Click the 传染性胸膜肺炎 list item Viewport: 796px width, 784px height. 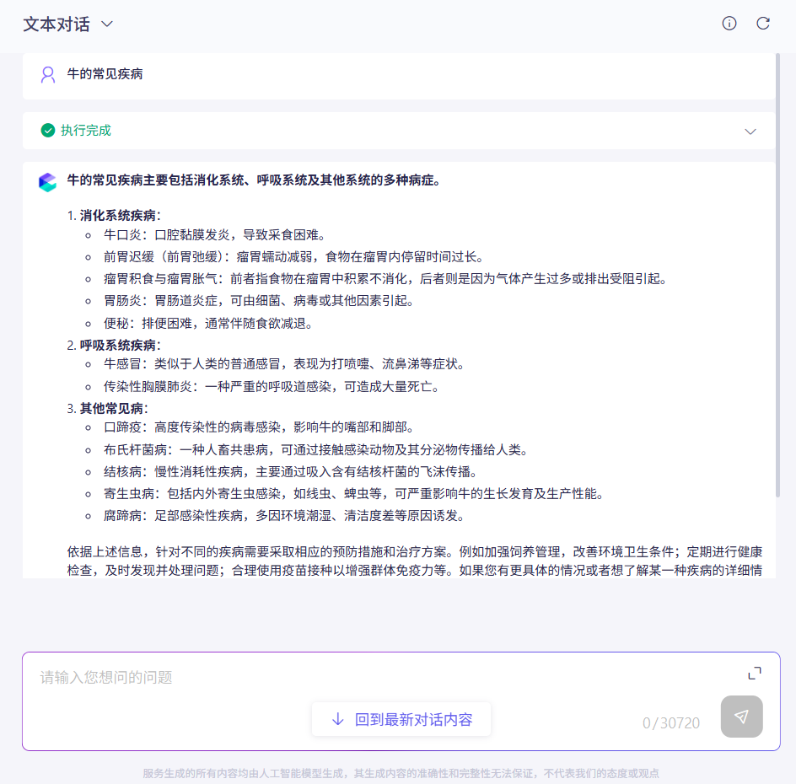coord(271,387)
